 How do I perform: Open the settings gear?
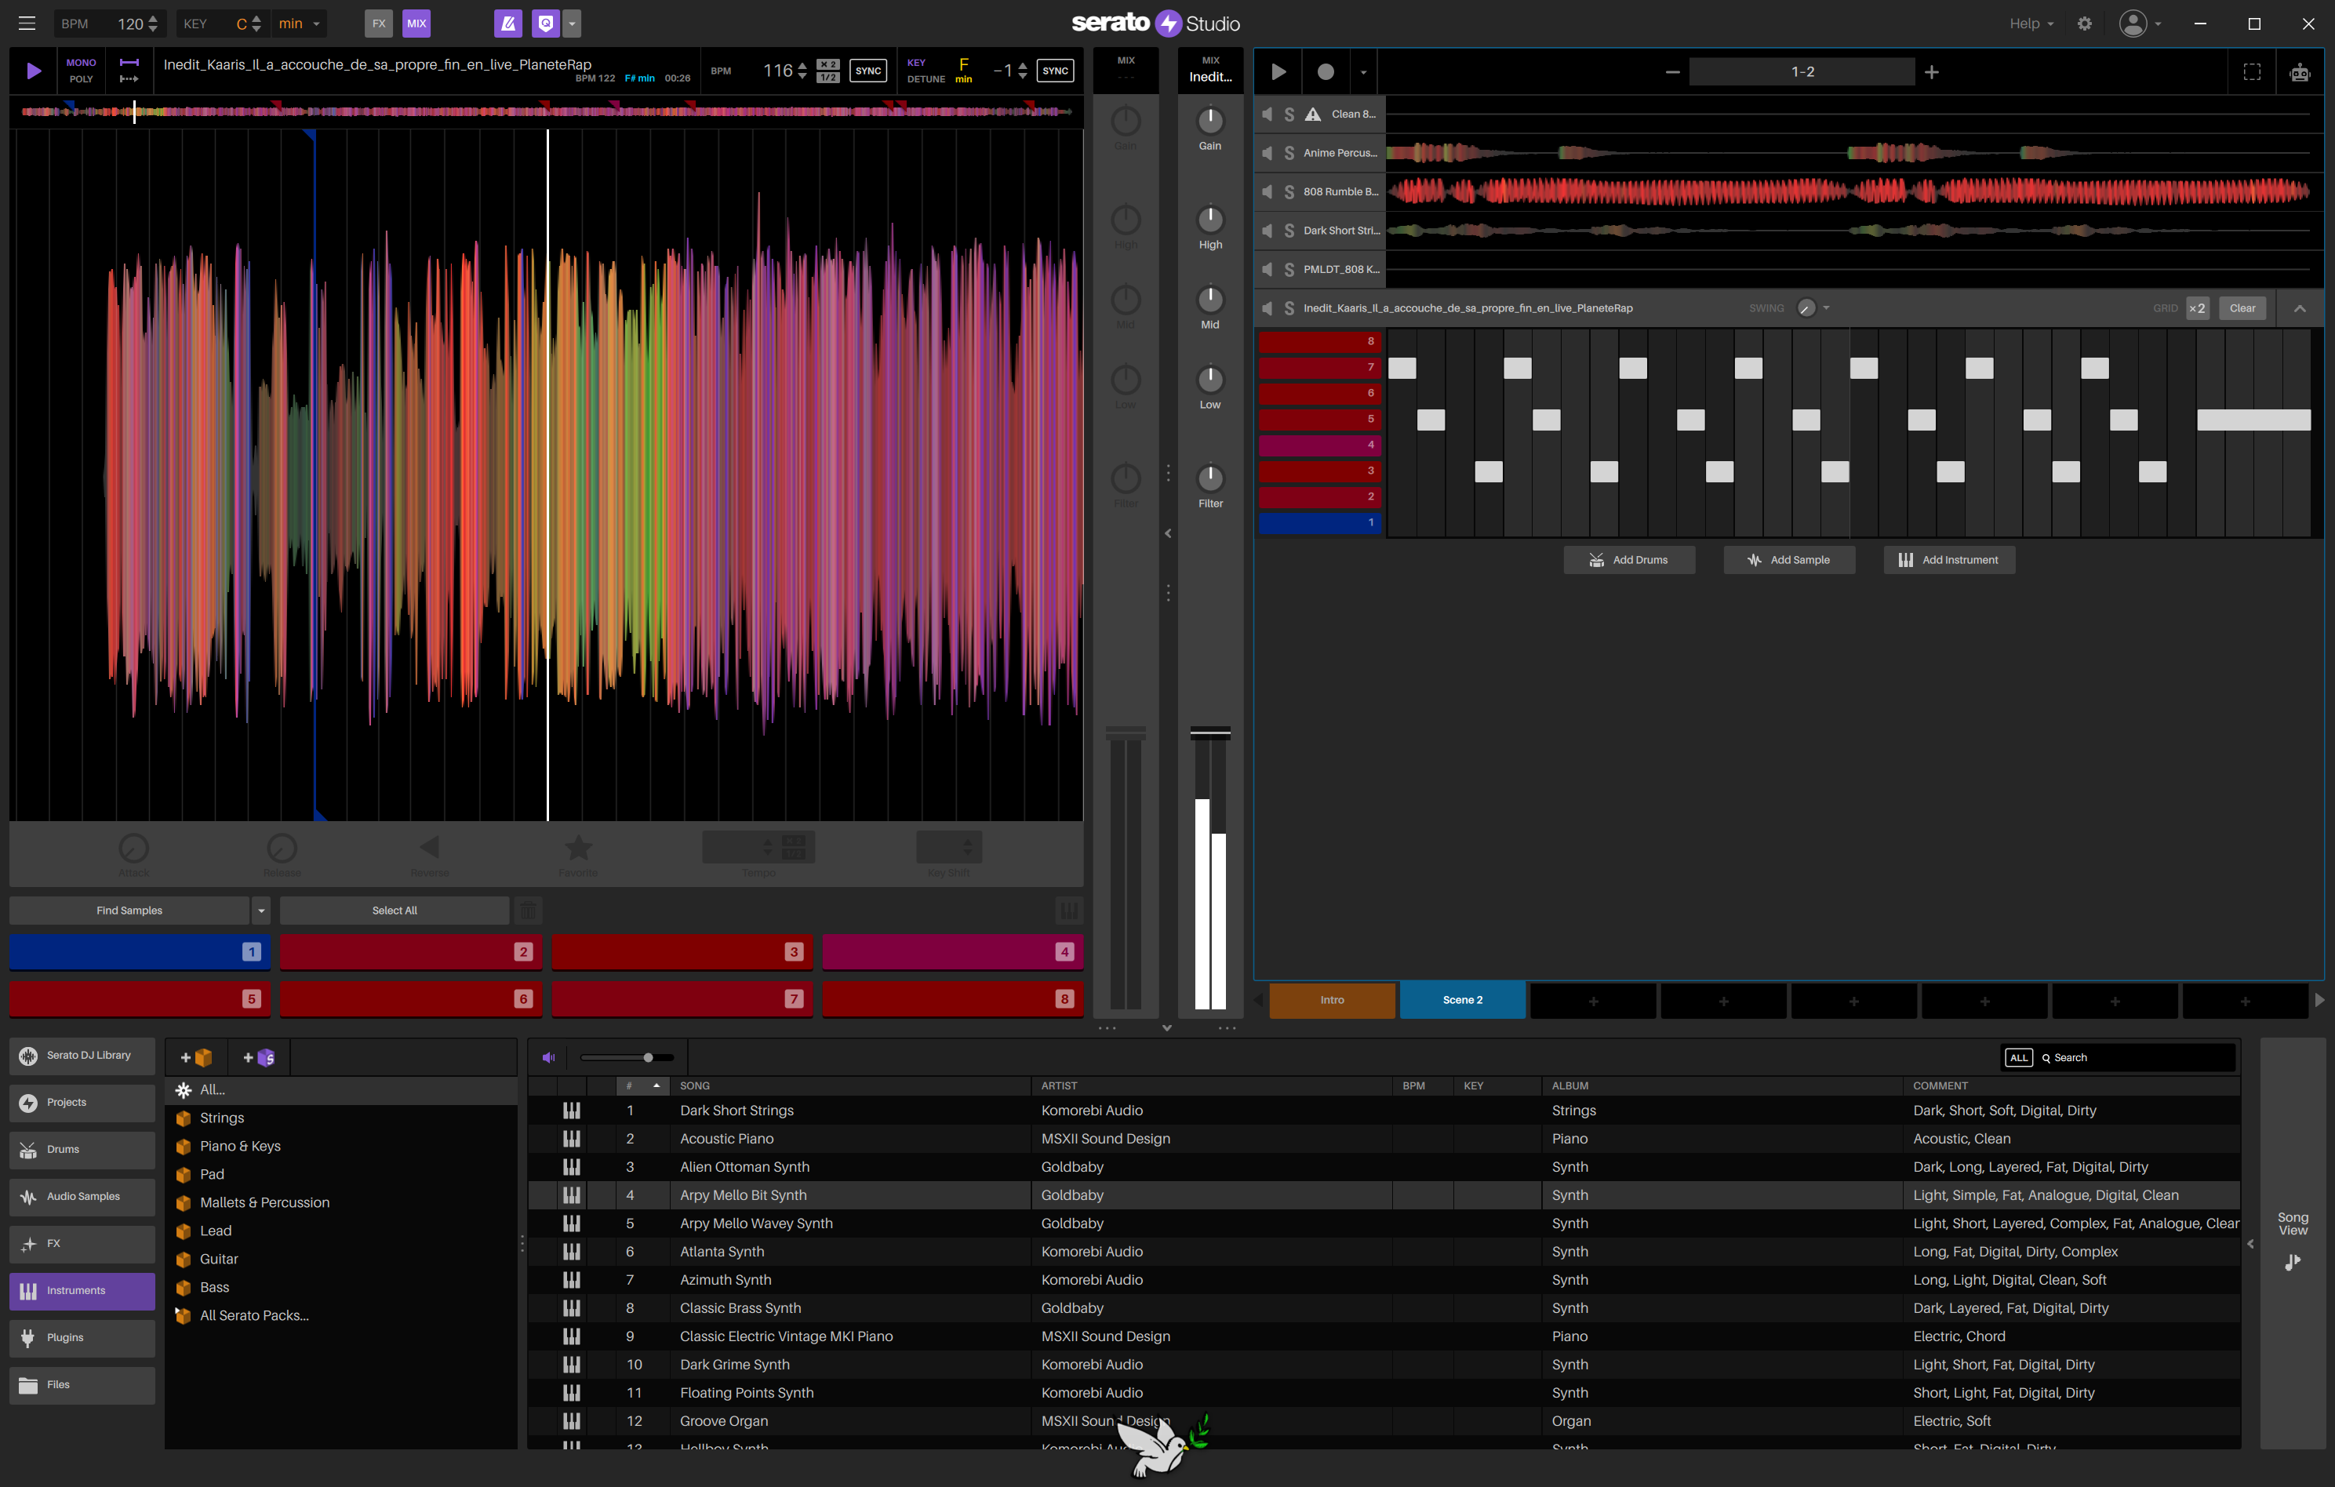2085,24
